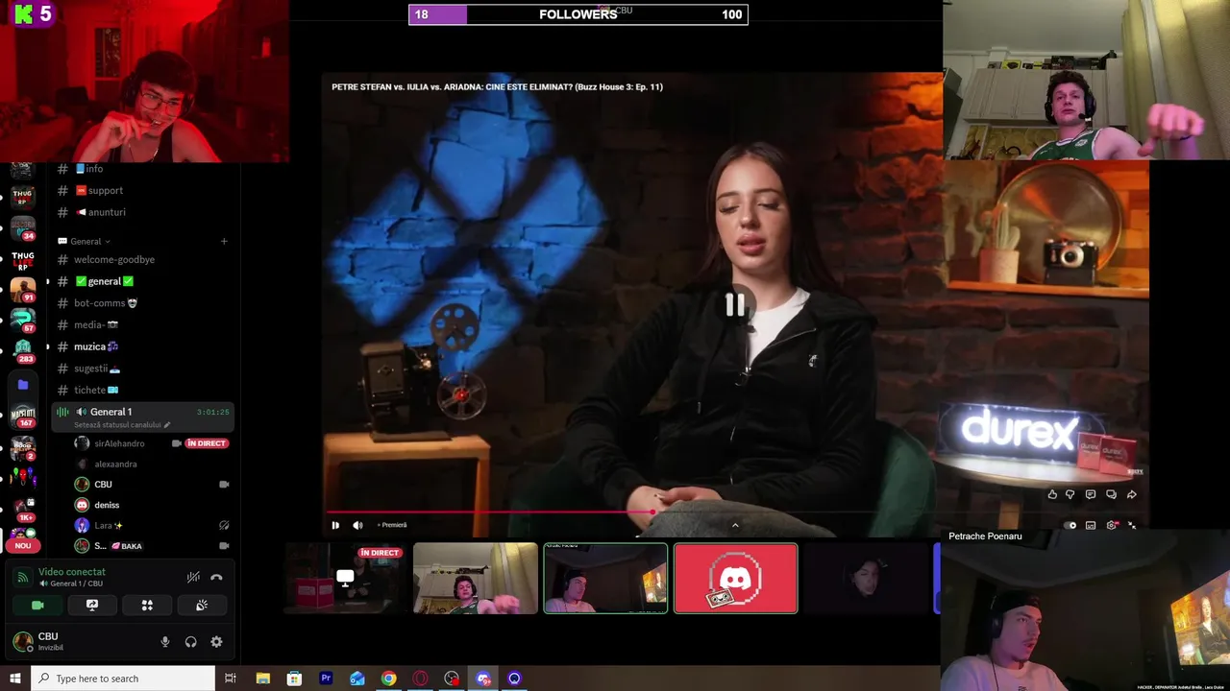Toggle the autoplay switch in player
This screenshot has height=691, width=1230.
1070,525
